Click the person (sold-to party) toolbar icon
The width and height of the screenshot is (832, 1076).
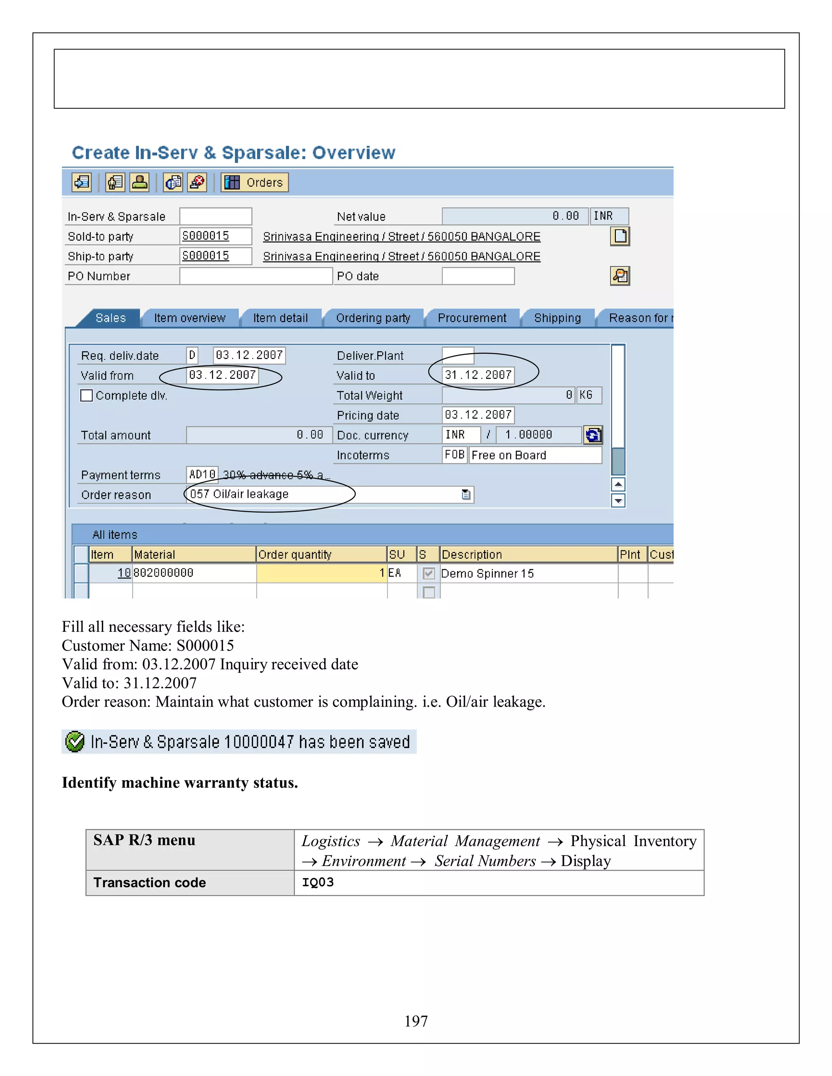tap(139, 182)
